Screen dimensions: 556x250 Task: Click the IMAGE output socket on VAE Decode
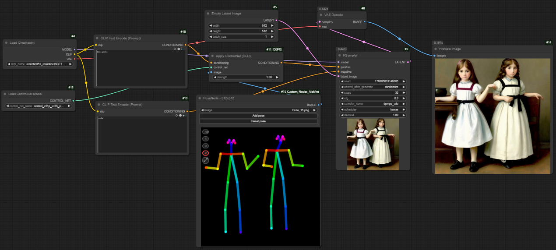click(x=364, y=21)
